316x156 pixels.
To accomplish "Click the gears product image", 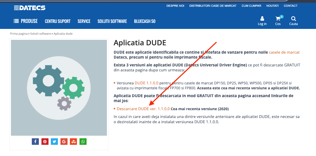I will 59,88.
